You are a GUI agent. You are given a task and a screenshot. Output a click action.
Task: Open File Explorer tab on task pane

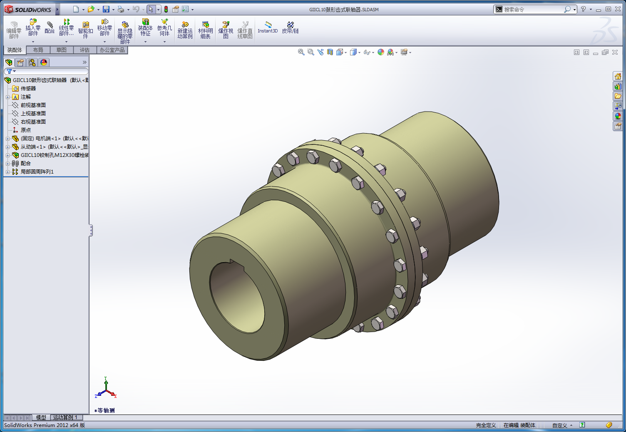[618, 96]
